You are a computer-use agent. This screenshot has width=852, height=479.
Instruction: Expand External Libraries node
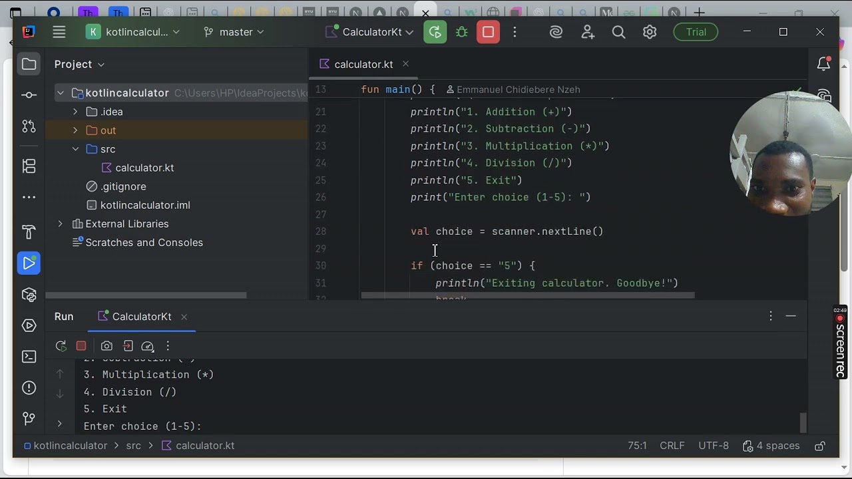pos(61,224)
